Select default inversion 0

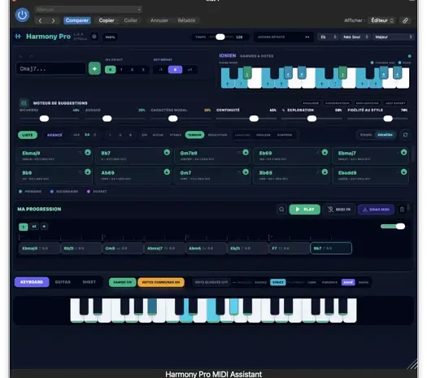tap(111, 70)
